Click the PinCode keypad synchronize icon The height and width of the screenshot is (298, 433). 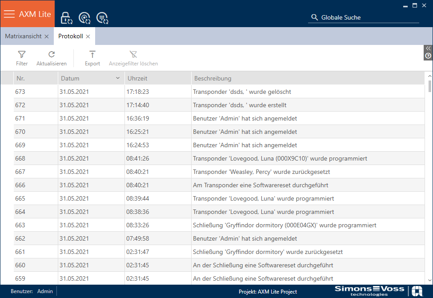pyautogui.click(x=102, y=18)
